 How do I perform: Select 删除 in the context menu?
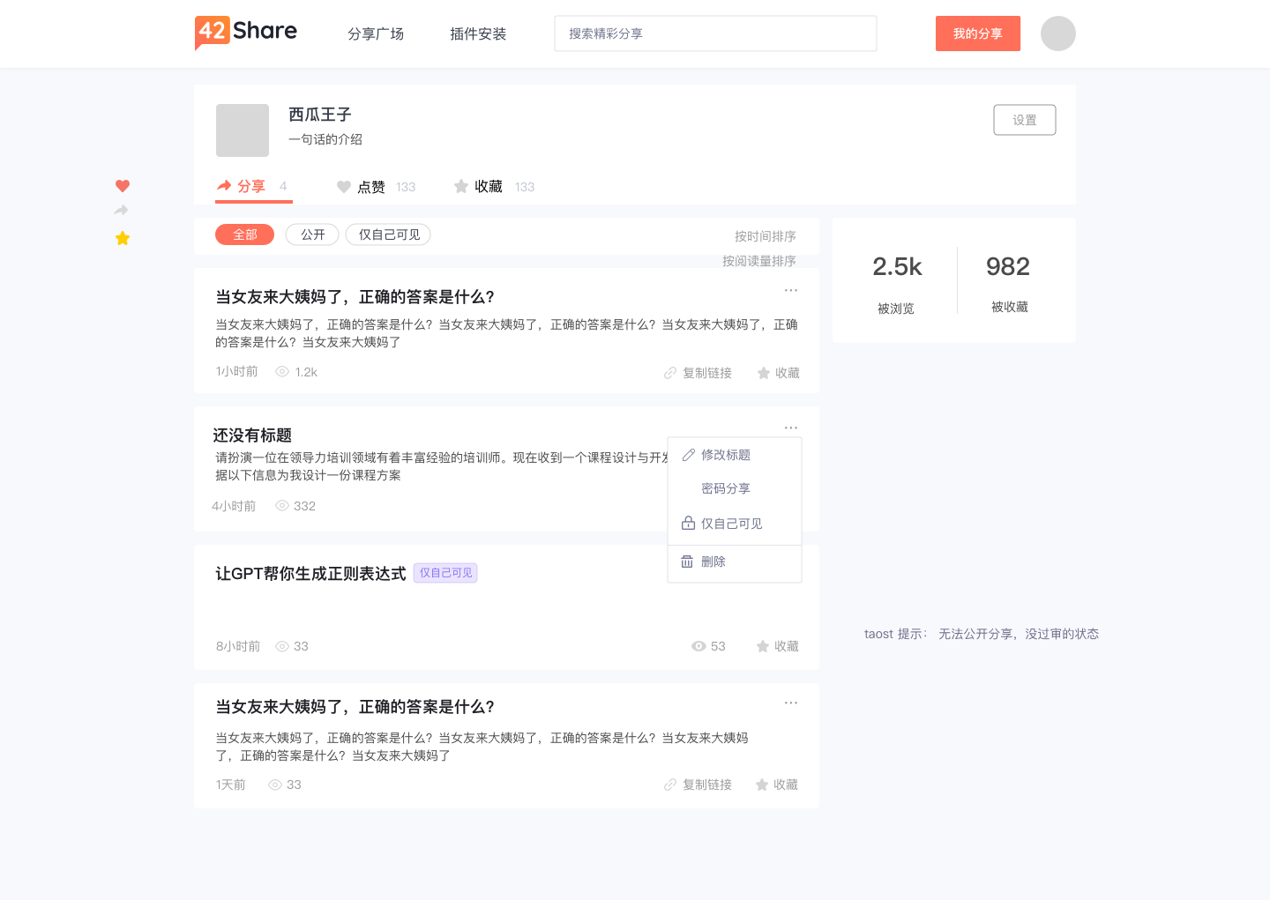pos(735,562)
